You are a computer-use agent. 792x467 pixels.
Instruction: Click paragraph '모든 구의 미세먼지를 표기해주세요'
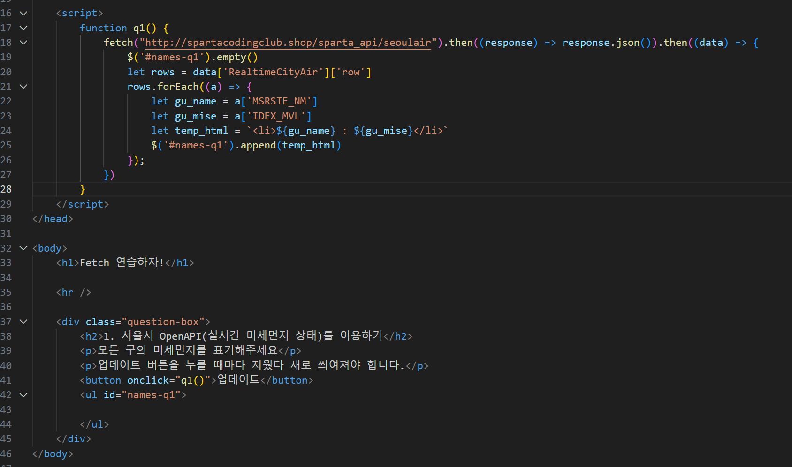[188, 350]
